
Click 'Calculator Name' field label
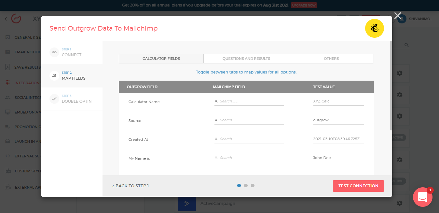pos(144,102)
